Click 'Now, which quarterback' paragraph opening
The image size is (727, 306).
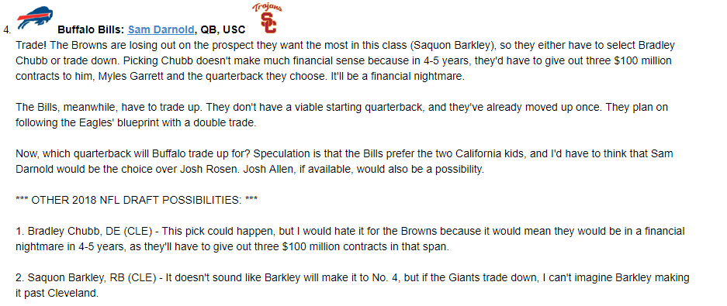(66, 153)
